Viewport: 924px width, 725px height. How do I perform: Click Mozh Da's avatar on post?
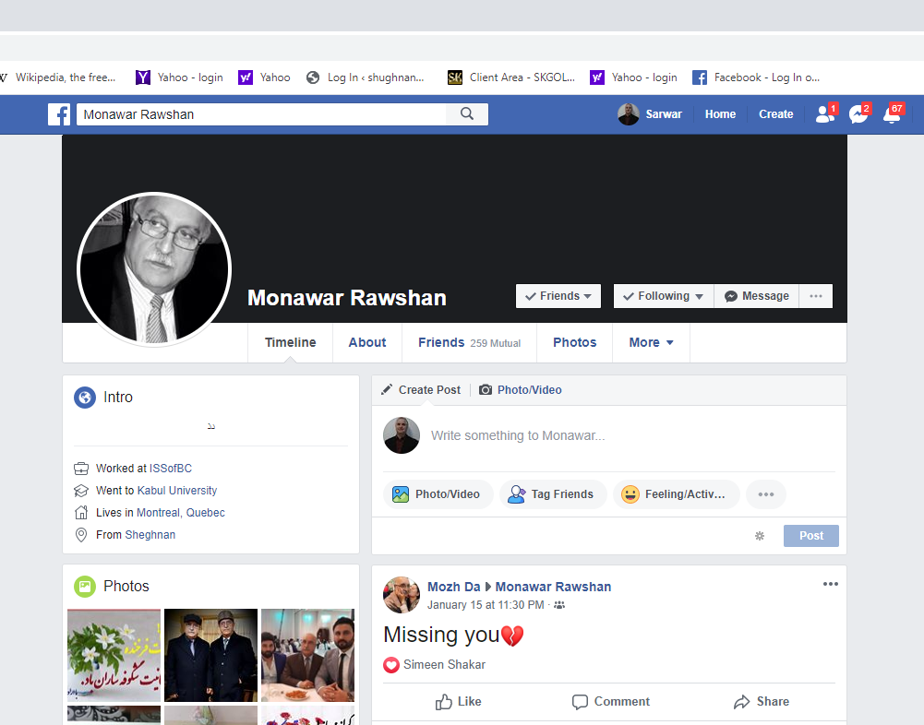(402, 595)
